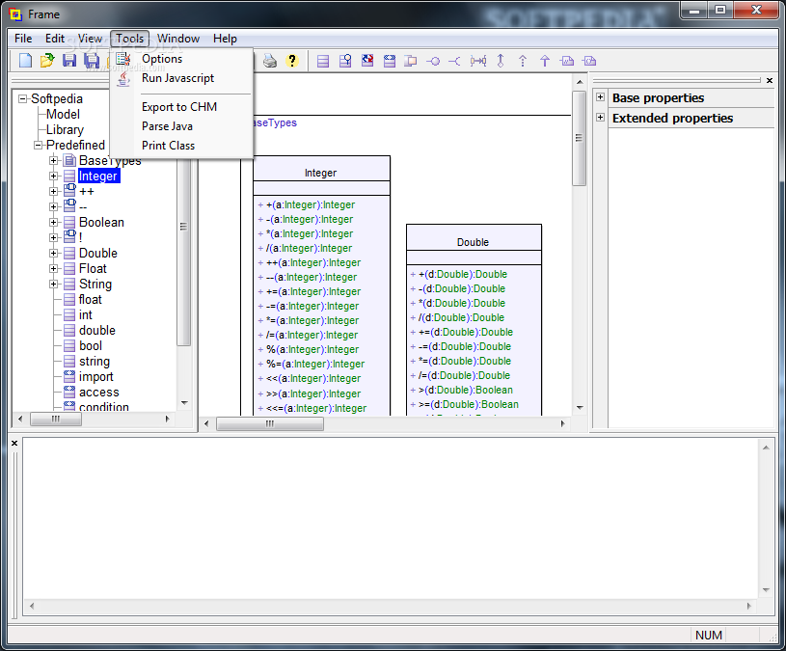Select the template class tool icon
Image resolution: width=786 pixels, height=651 pixels.
click(390, 61)
